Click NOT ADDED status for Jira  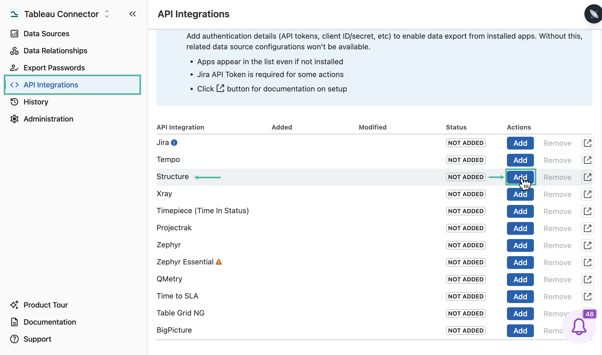click(466, 143)
